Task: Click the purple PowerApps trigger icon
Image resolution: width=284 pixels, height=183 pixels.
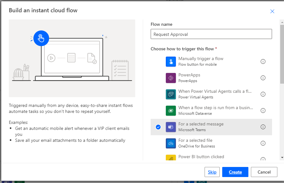Action: [171, 78]
